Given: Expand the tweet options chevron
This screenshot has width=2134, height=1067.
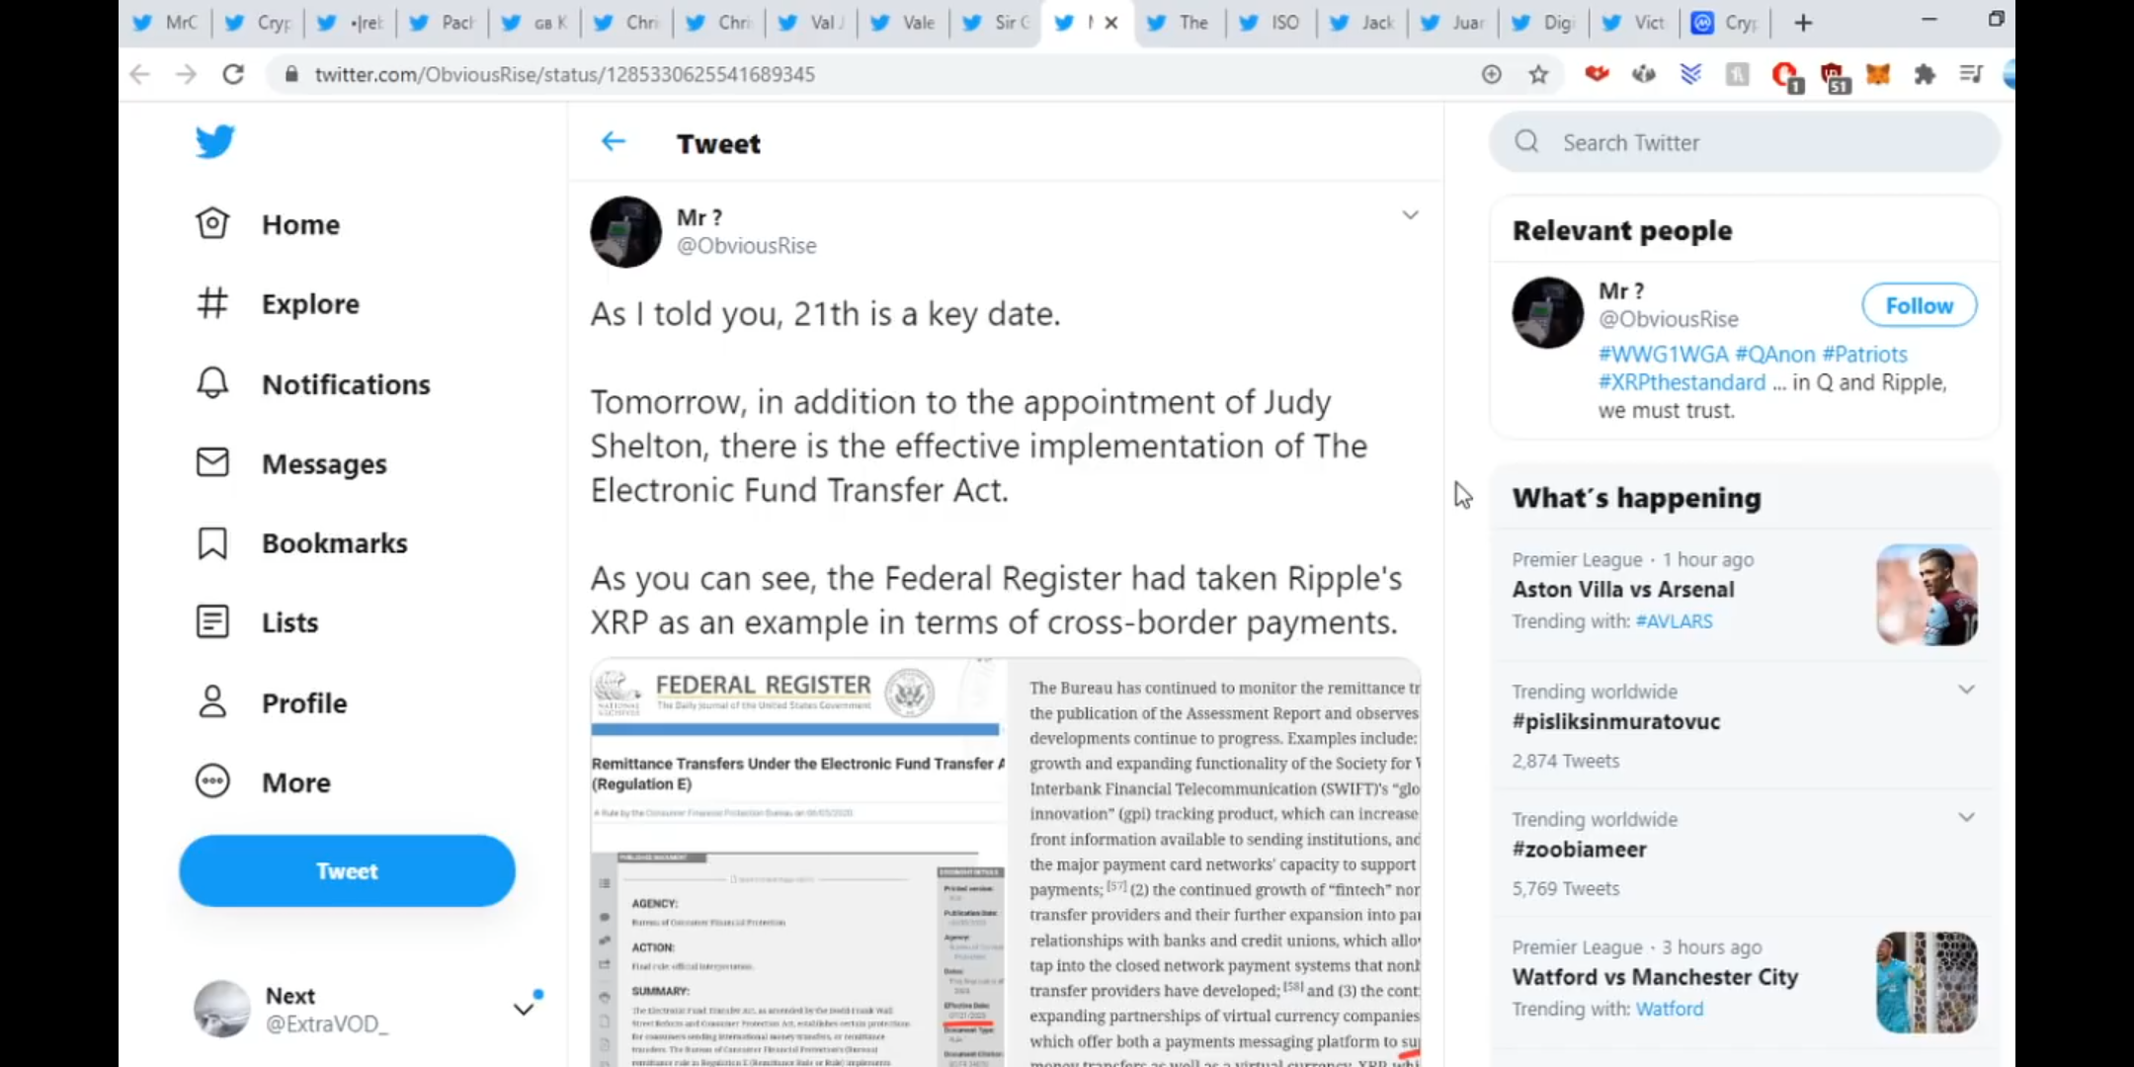Looking at the screenshot, I should coord(1410,215).
